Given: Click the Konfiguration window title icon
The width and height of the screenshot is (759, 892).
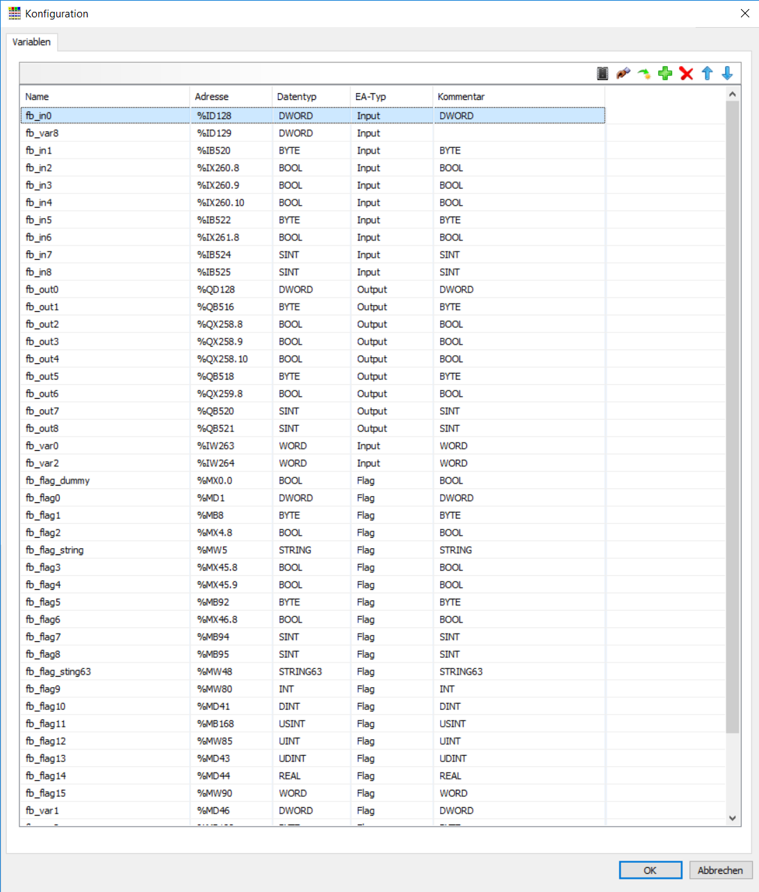Looking at the screenshot, I should (15, 13).
